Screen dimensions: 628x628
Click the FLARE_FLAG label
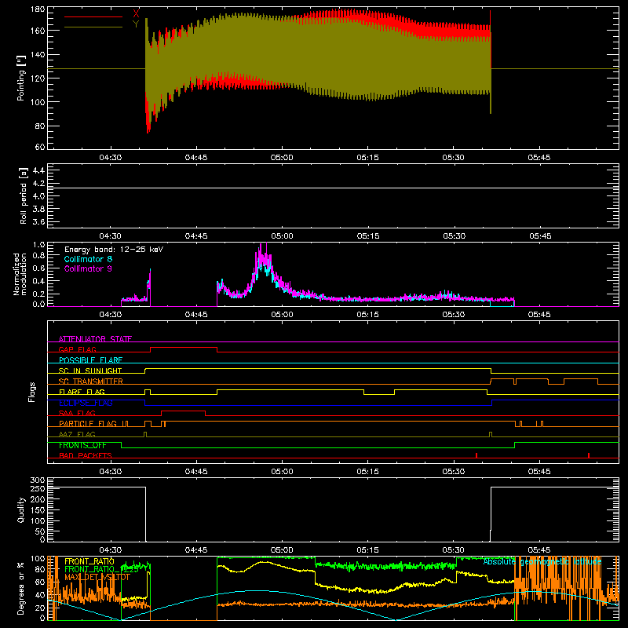tap(82, 392)
